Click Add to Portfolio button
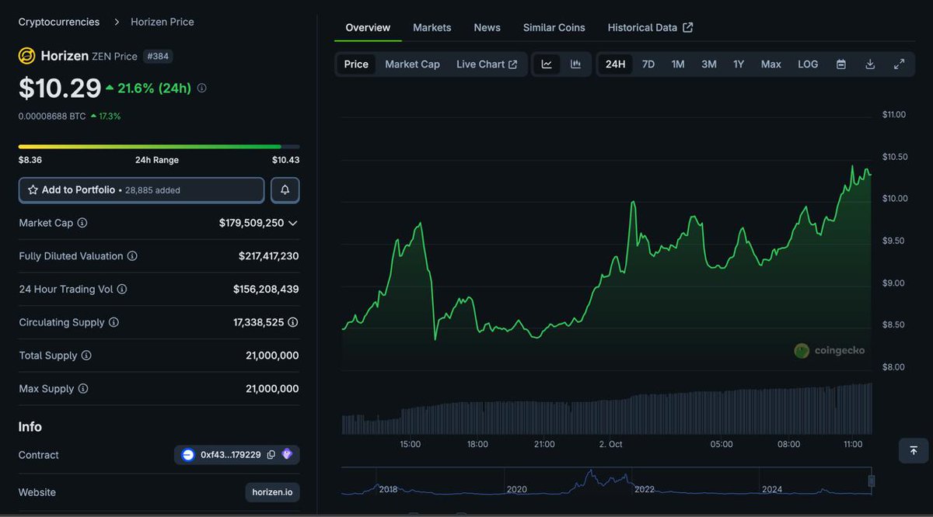 (x=142, y=190)
